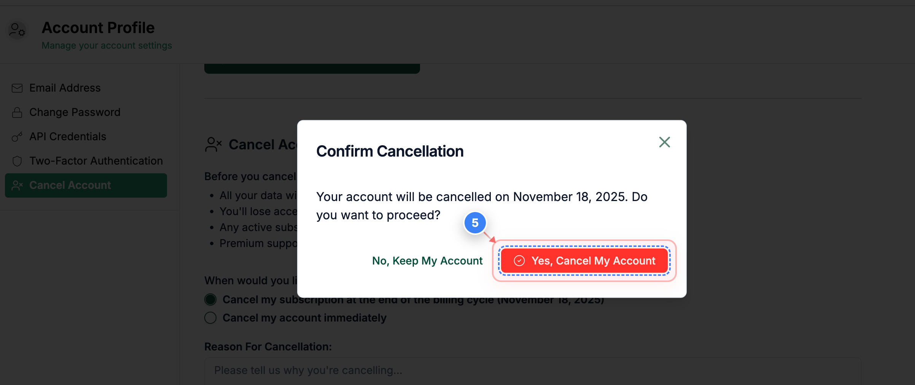This screenshot has height=385, width=915.
Task: Toggle the immediate cancellation radio button
Action: coord(210,318)
